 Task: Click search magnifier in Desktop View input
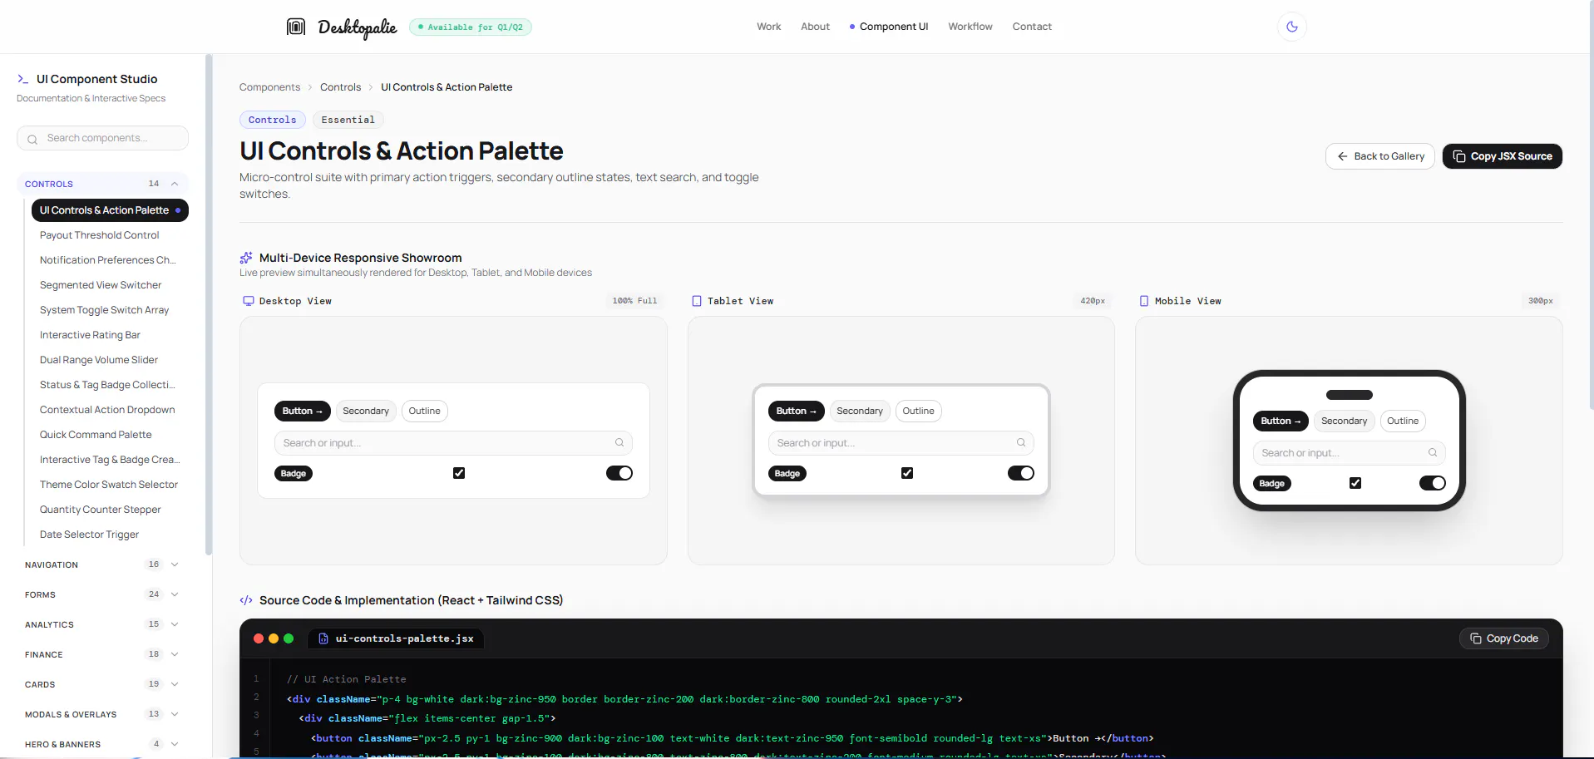(x=619, y=442)
